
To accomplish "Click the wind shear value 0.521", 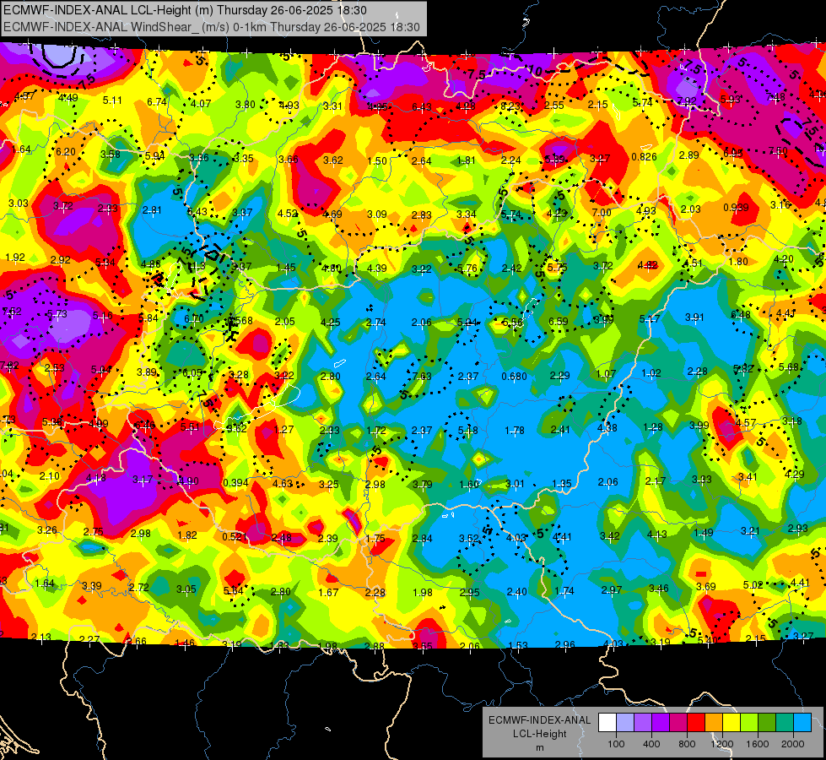I will [x=235, y=537].
